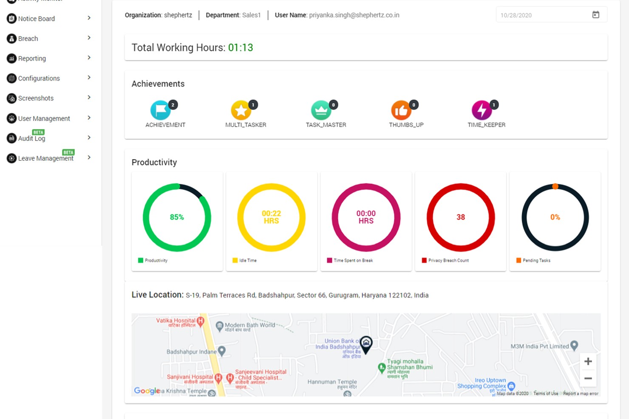Click the ACHIEVEMENT flag badge icon
This screenshot has width=629, height=419.
click(161, 110)
